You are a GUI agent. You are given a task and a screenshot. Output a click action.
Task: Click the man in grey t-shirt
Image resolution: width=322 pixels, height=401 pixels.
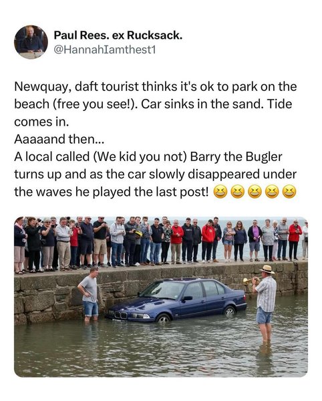pos(90,294)
